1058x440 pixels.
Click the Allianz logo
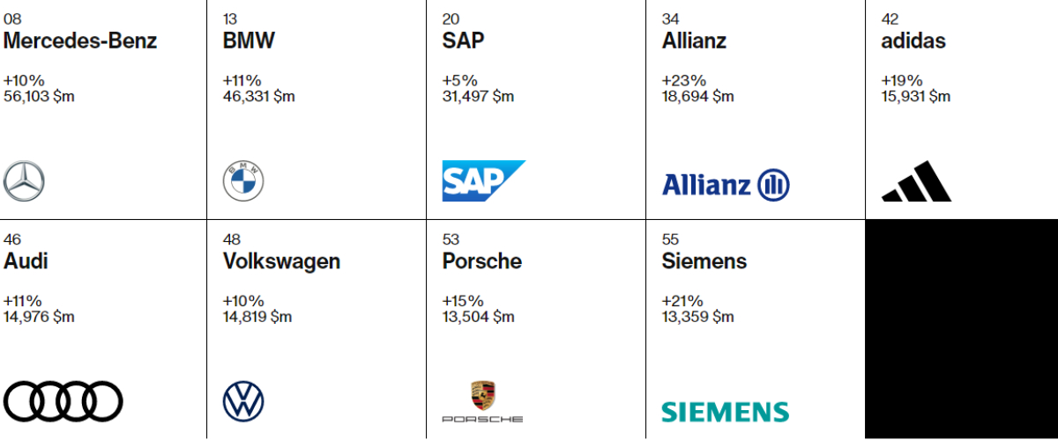click(726, 185)
